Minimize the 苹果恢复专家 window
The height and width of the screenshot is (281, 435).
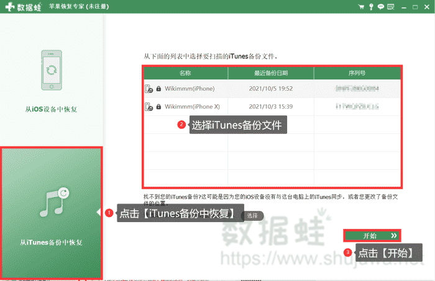tap(404, 7)
